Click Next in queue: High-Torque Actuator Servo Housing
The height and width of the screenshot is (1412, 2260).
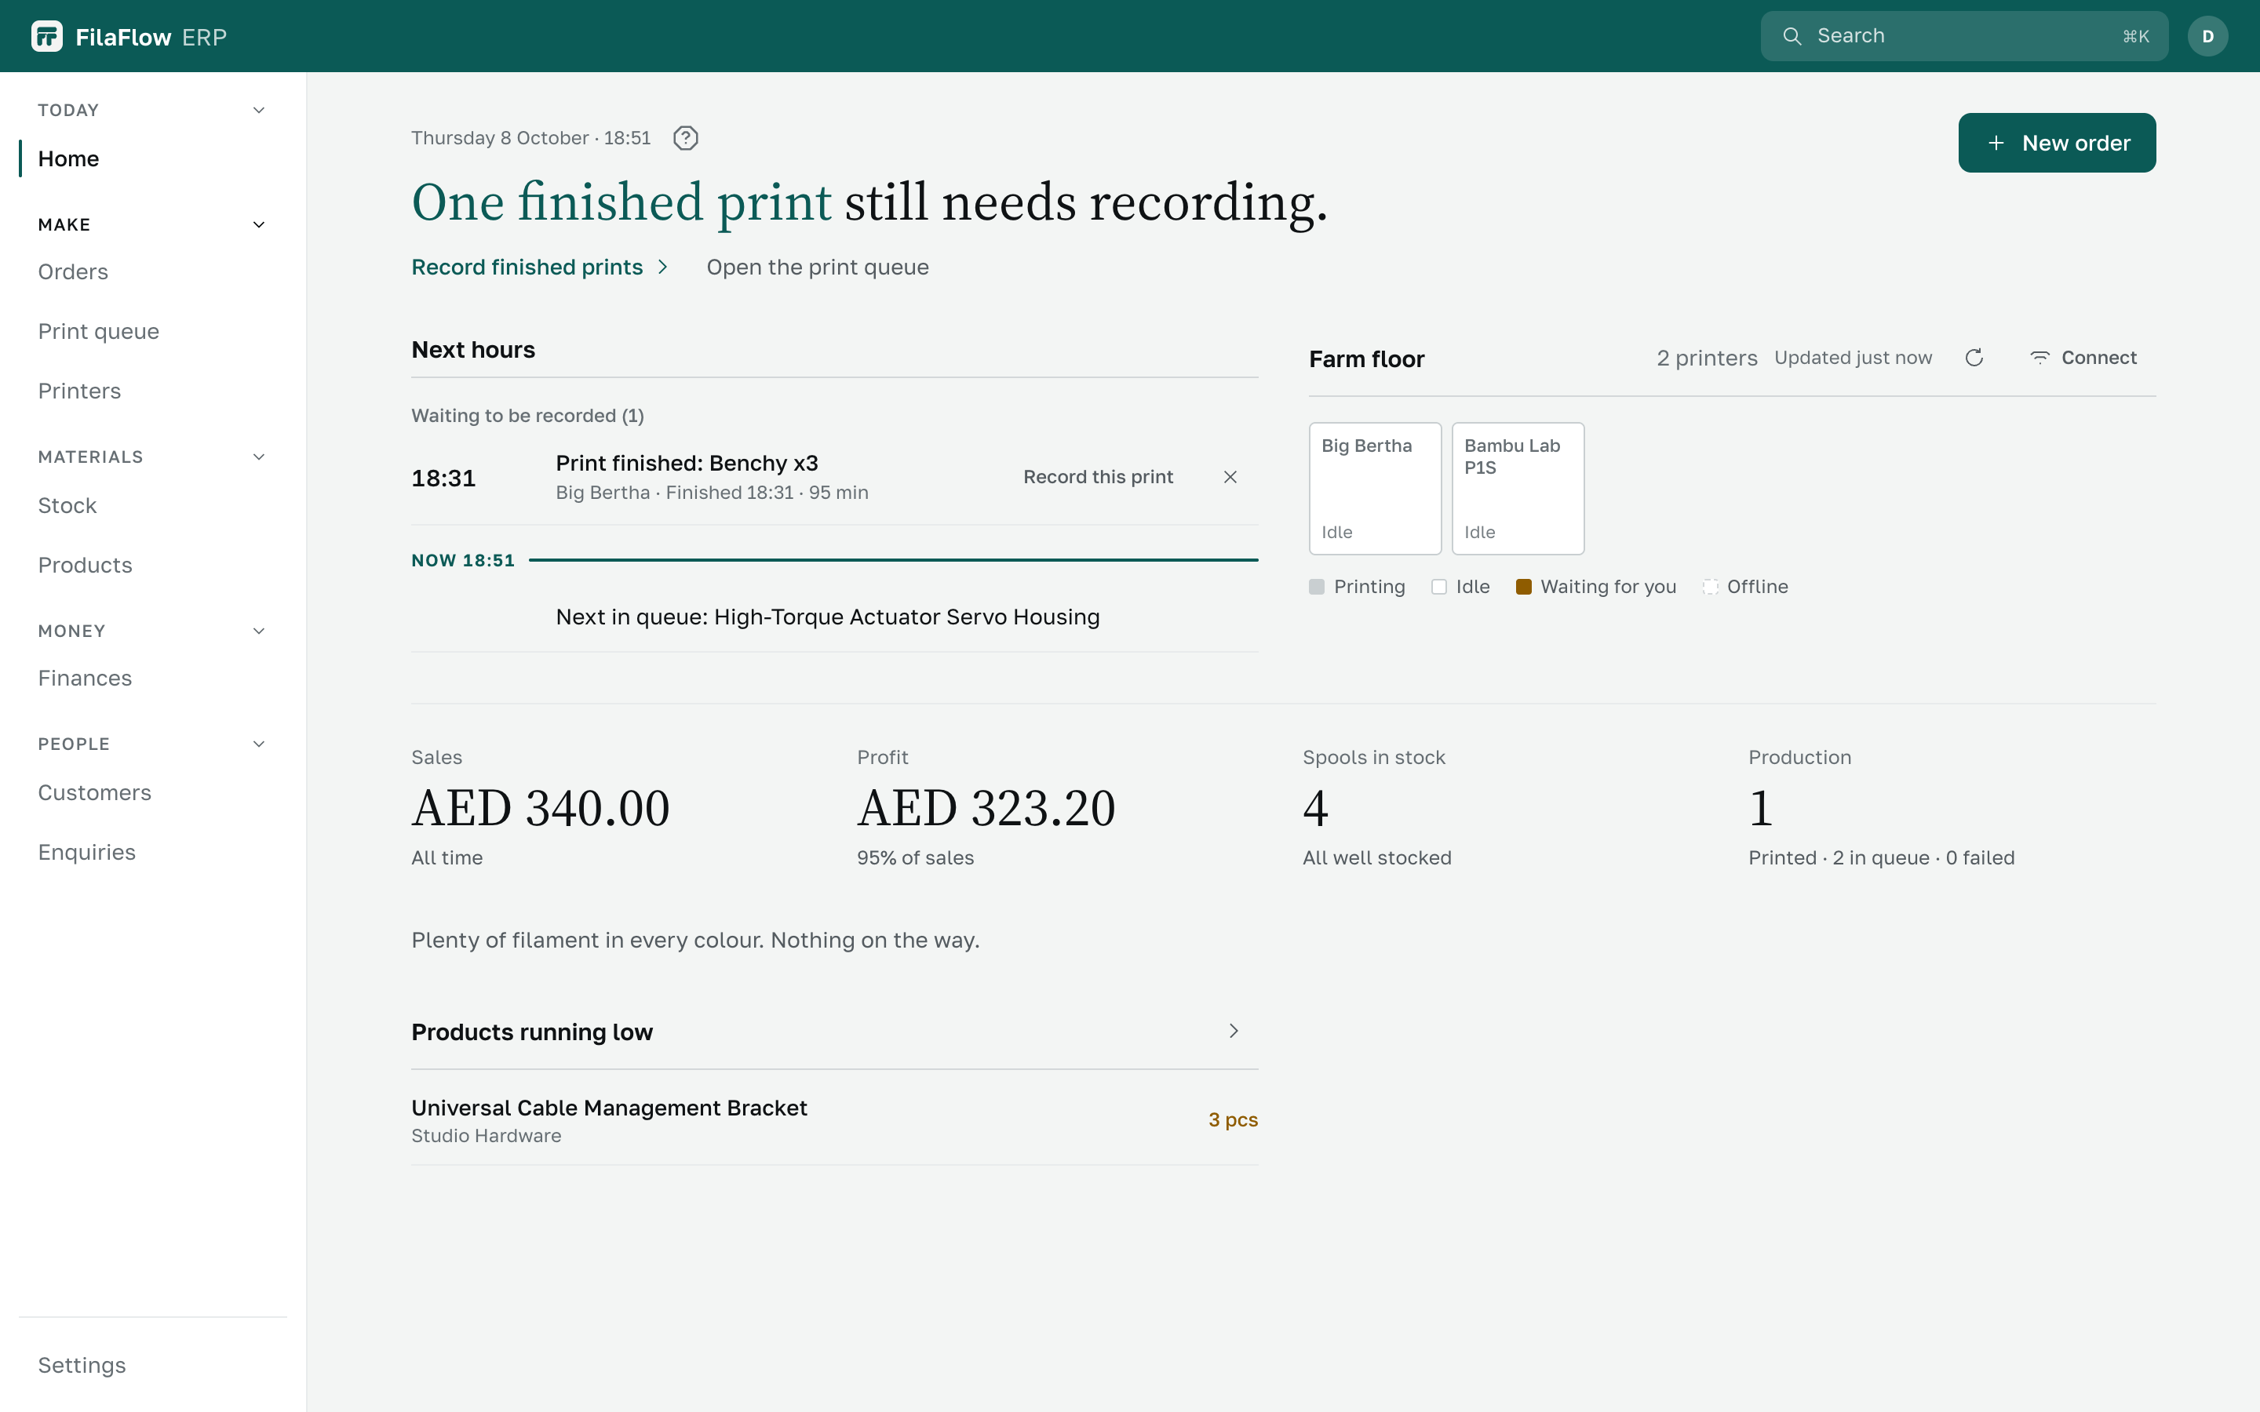point(827,617)
